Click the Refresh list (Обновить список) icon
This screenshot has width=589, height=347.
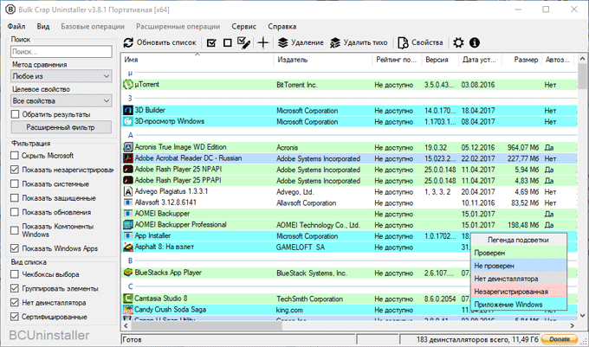click(129, 42)
